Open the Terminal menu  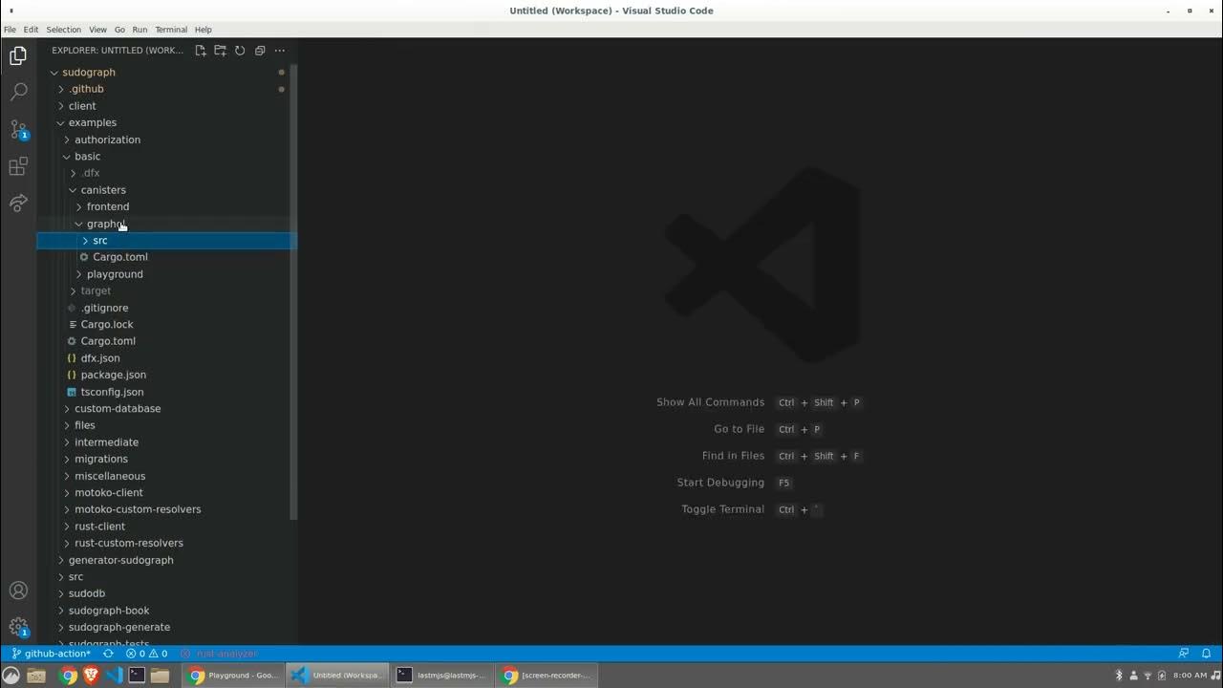point(171,30)
